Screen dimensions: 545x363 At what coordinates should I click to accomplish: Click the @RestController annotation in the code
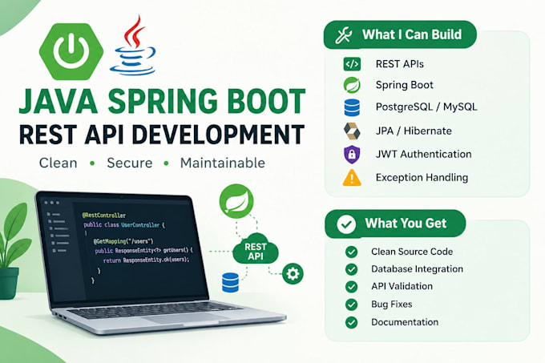(104, 216)
